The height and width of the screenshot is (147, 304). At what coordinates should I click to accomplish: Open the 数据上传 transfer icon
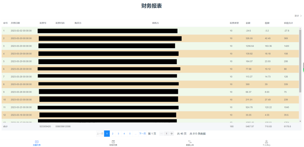tap(190, 142)
